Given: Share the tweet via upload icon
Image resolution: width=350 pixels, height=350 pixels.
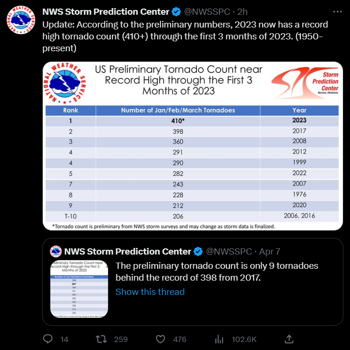Looking at the screenshot, I should click(x=289, y=339).
